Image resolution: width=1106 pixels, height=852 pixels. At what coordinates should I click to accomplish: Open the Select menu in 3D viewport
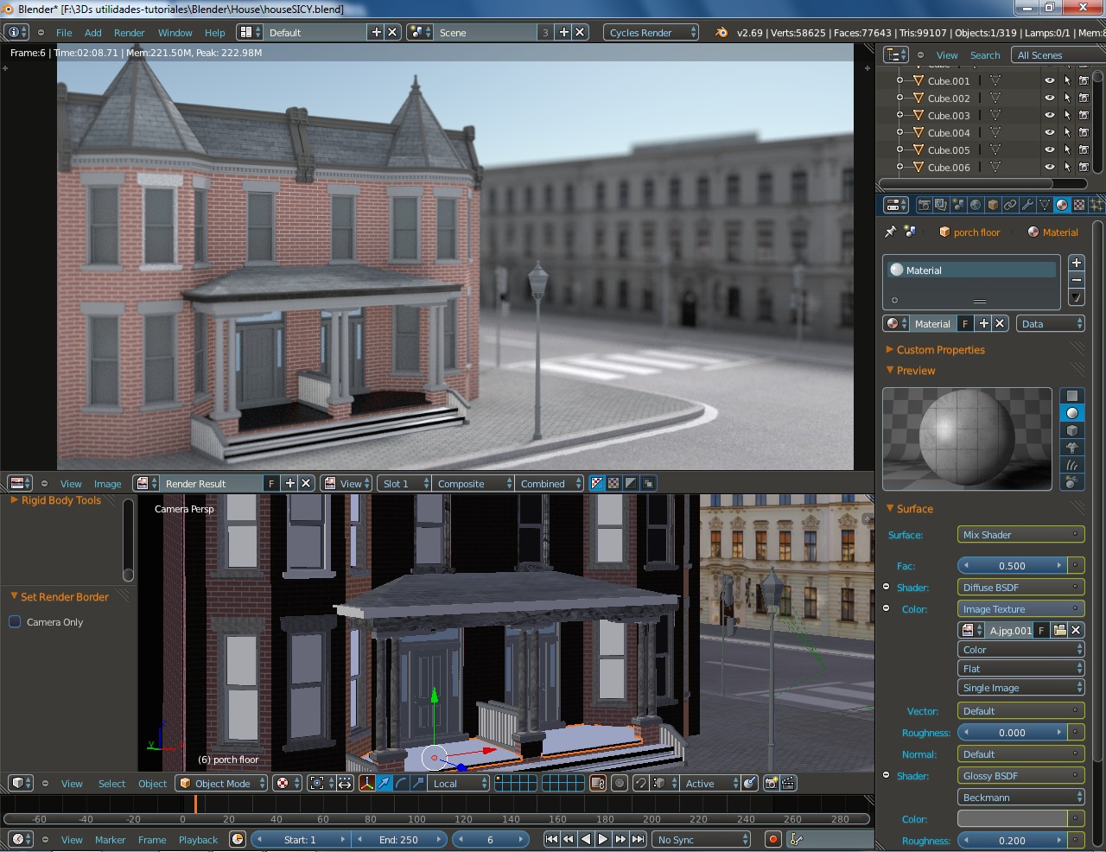pos(111,784)
